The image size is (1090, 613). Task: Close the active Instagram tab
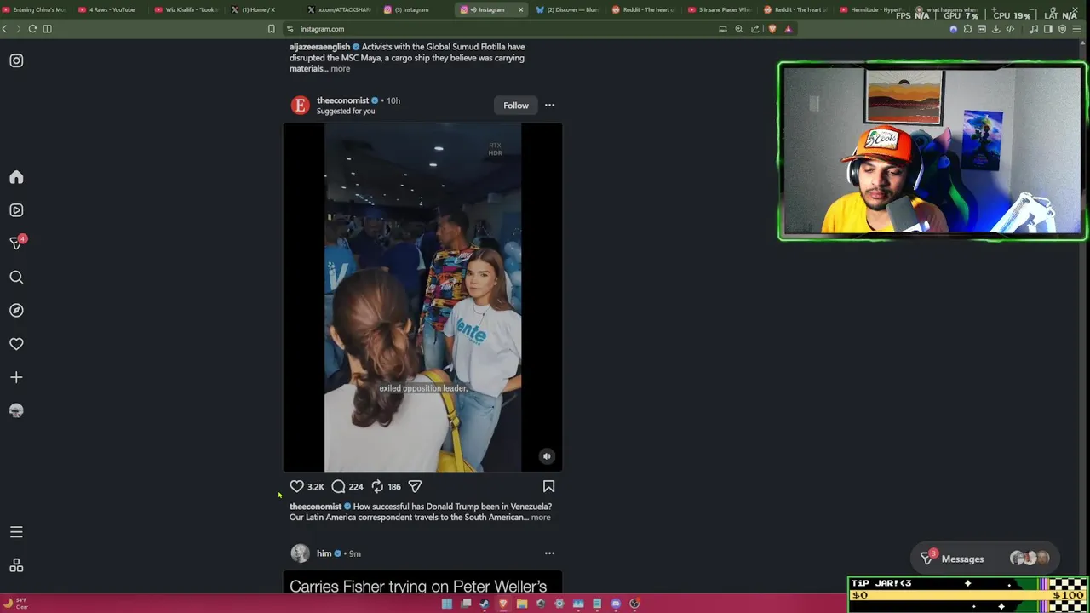520,9
